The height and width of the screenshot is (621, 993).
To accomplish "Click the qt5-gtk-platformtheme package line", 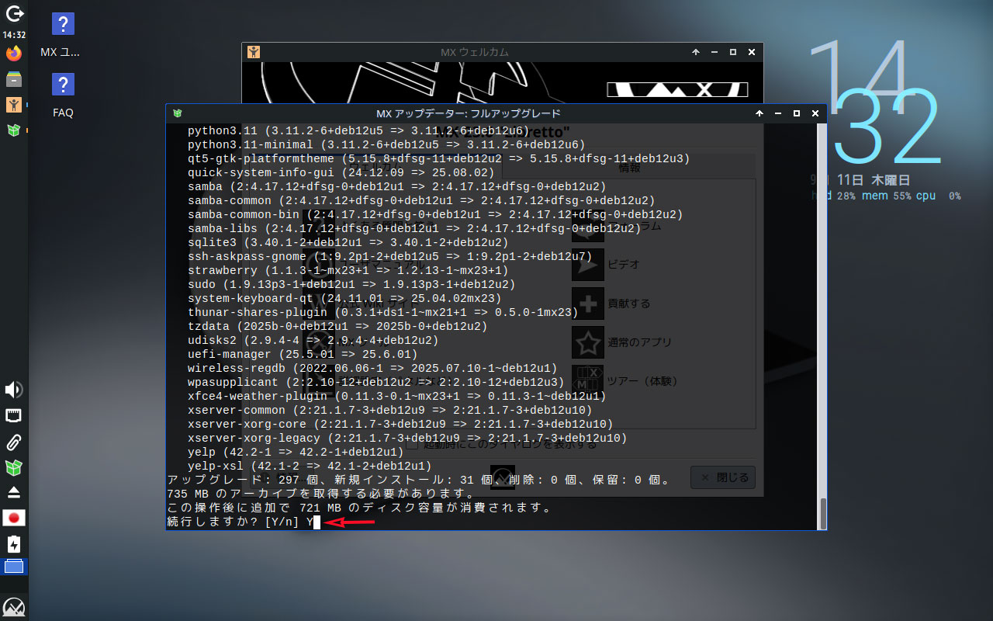I will pyautogui.click(x=438, y=158).
